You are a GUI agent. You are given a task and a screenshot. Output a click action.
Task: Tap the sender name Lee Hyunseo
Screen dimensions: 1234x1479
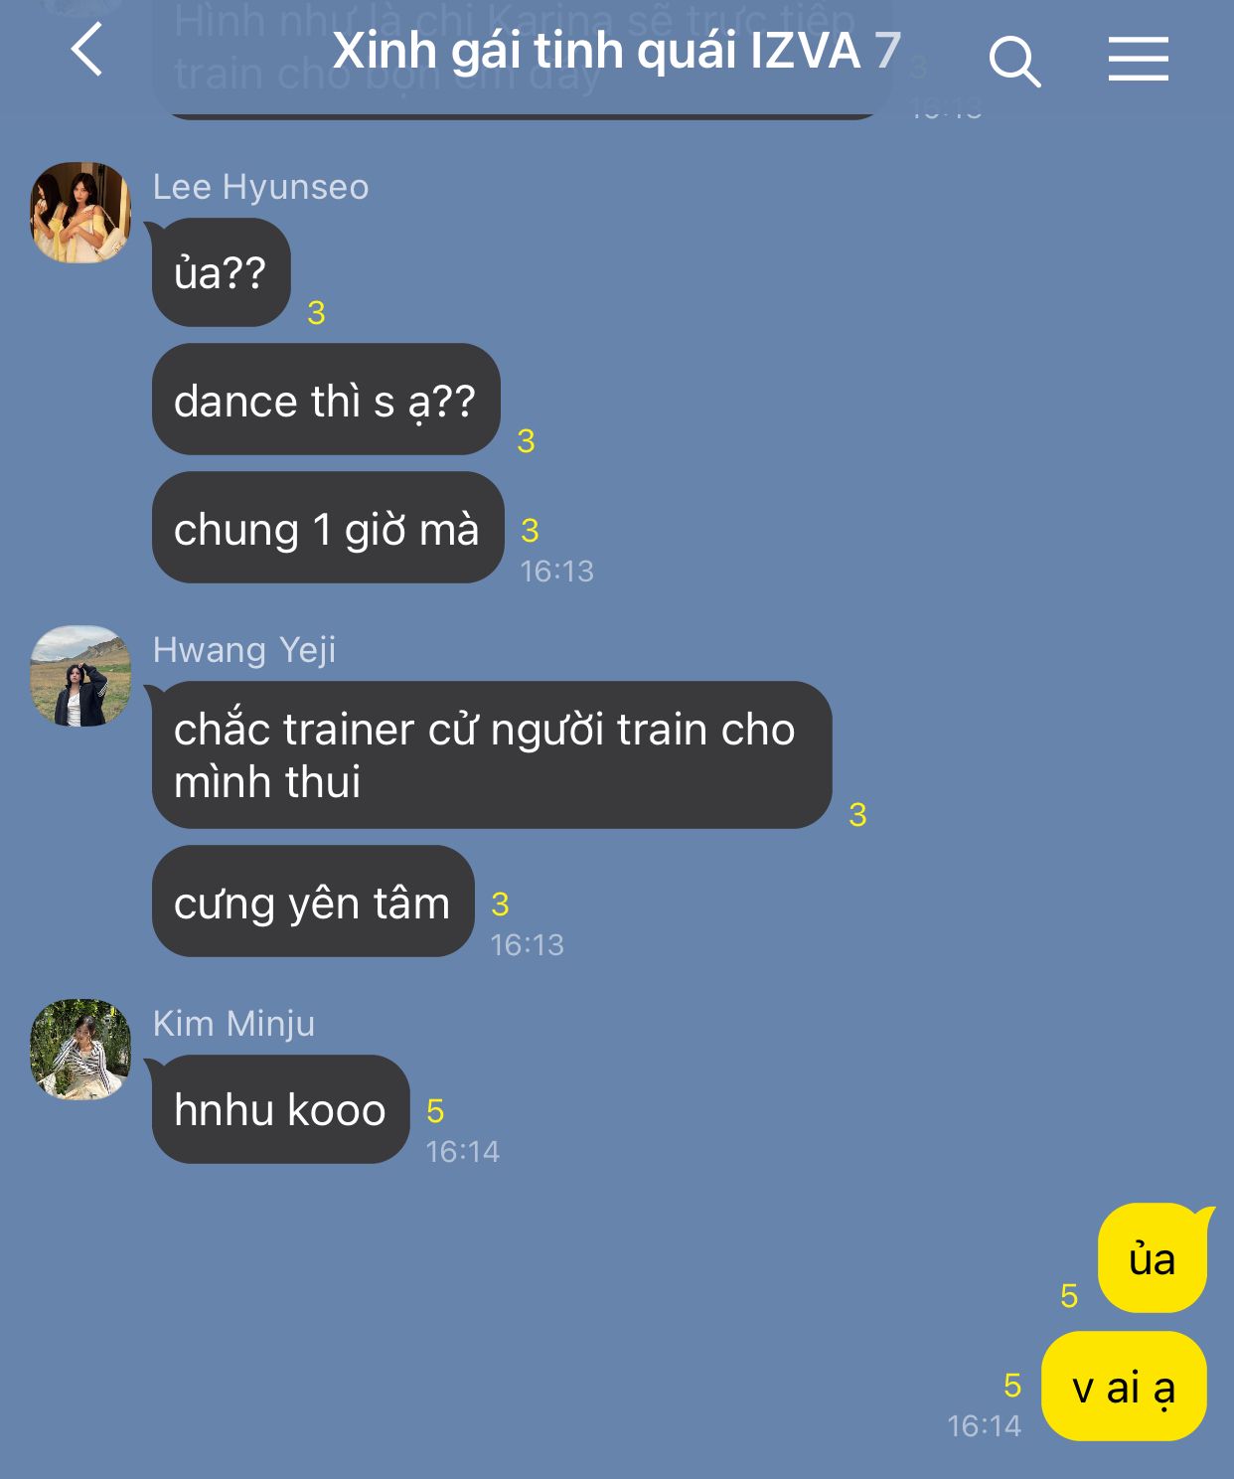pyautogui.click(x=260, y=187)
